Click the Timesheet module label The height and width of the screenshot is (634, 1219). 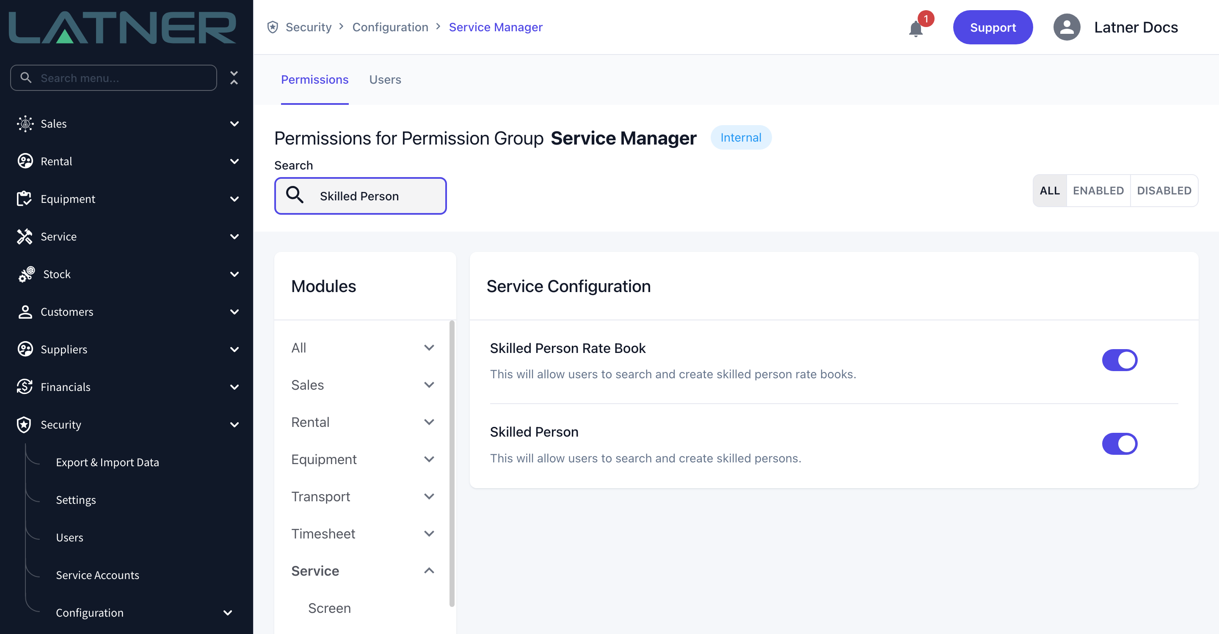[323, 534]
